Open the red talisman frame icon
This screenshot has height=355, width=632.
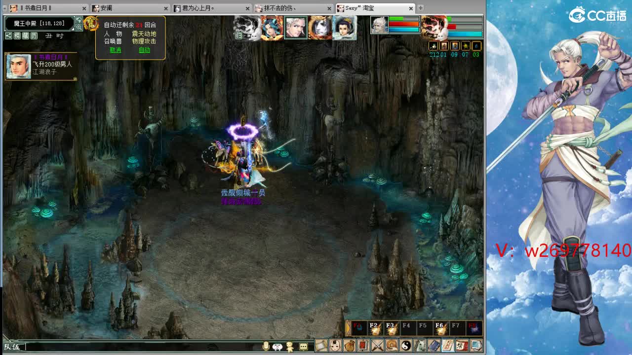tap(363, 346)
